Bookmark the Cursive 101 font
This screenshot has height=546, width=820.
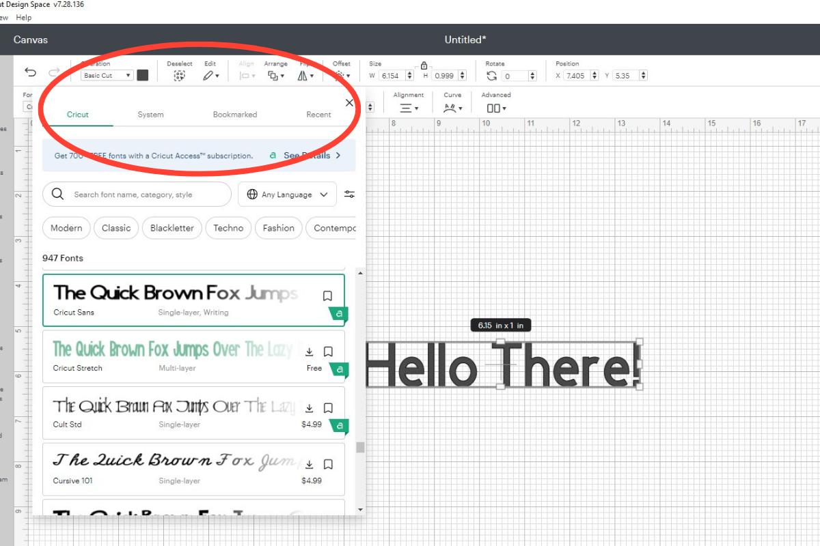[327, 464]
